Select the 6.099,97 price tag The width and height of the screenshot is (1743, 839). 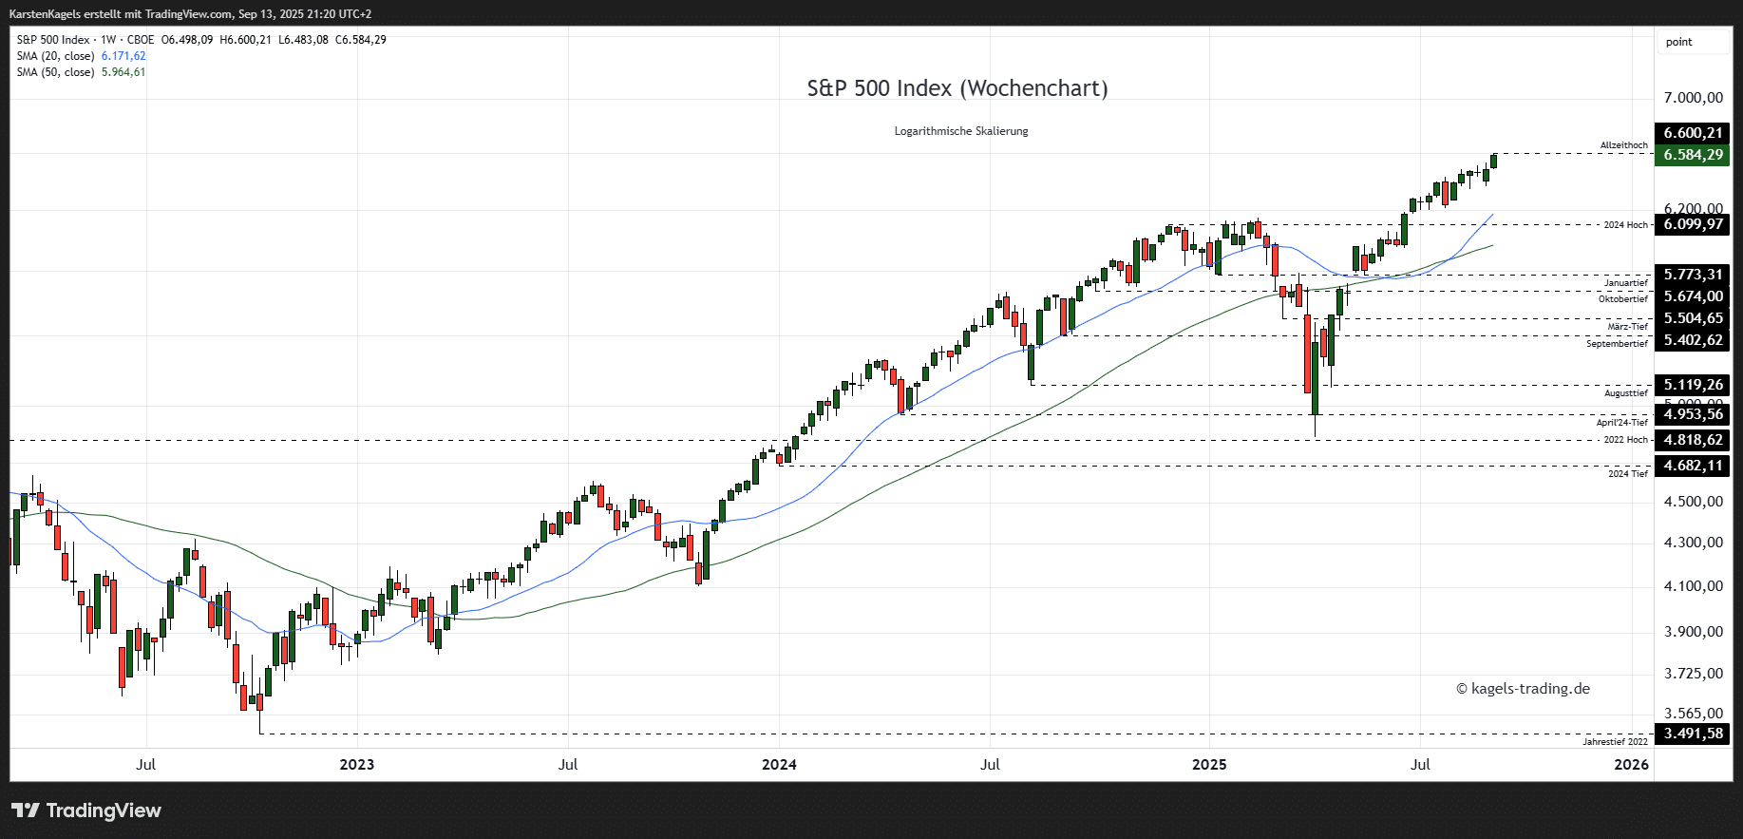point(1693,224)
